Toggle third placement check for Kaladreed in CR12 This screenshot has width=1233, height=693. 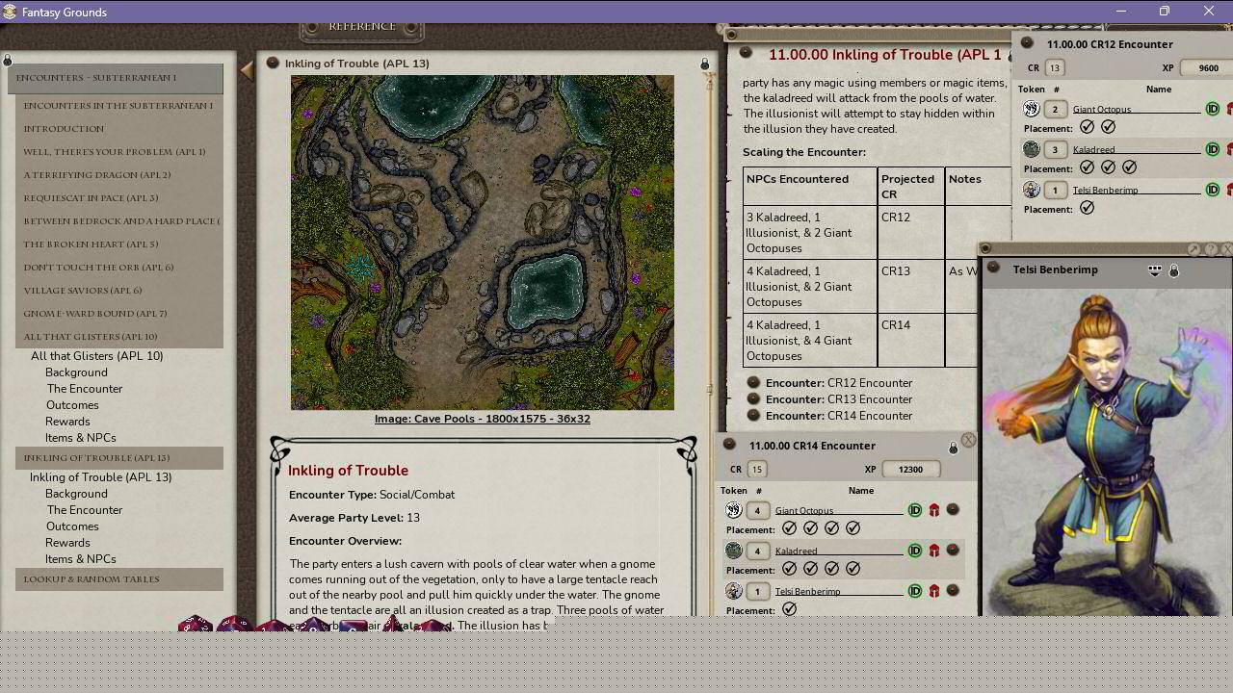point(1130,167)
